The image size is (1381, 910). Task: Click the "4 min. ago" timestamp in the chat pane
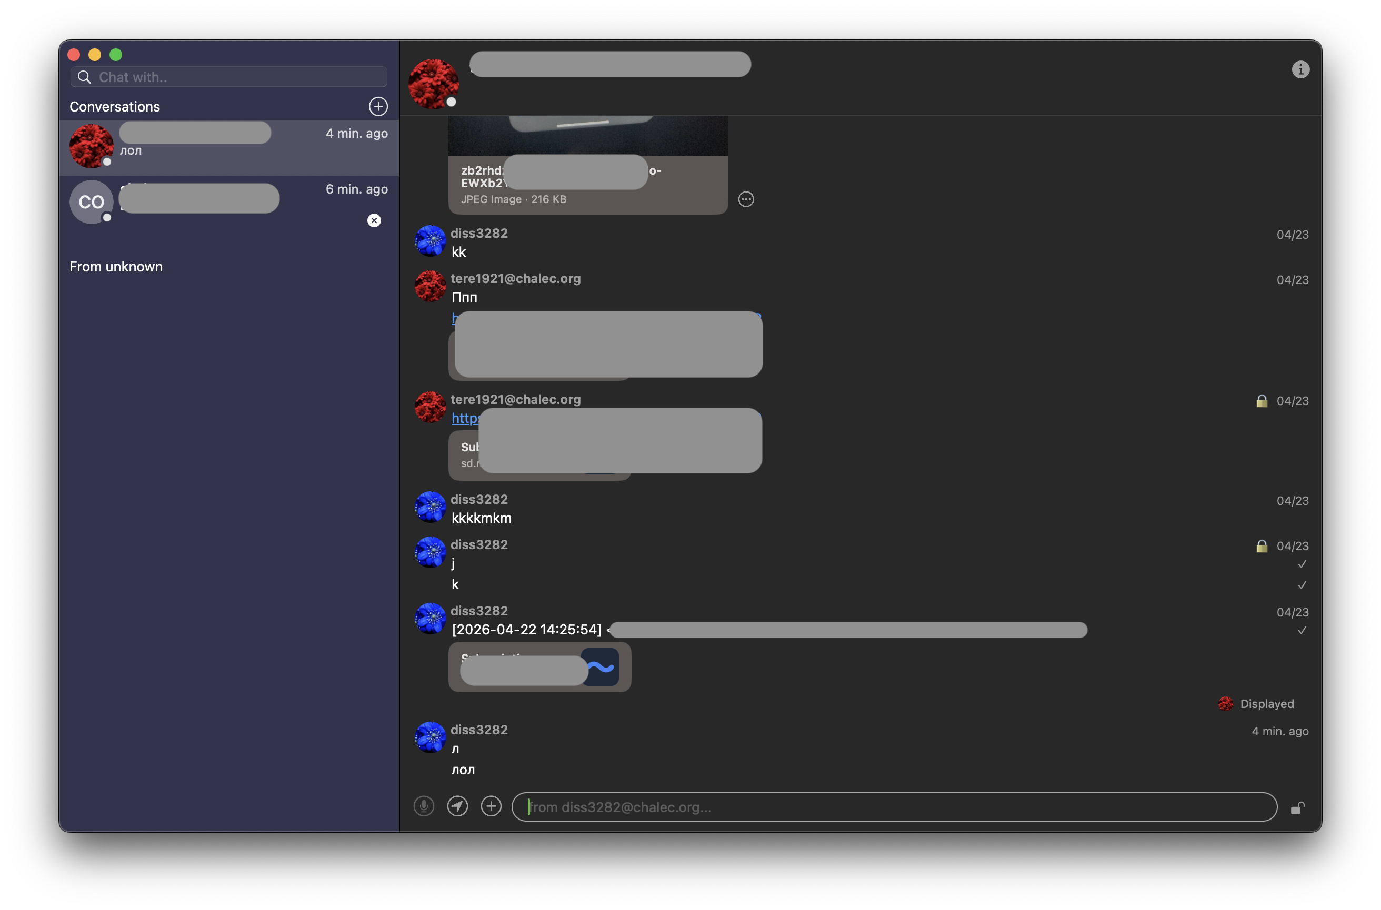coord(1279,731)
